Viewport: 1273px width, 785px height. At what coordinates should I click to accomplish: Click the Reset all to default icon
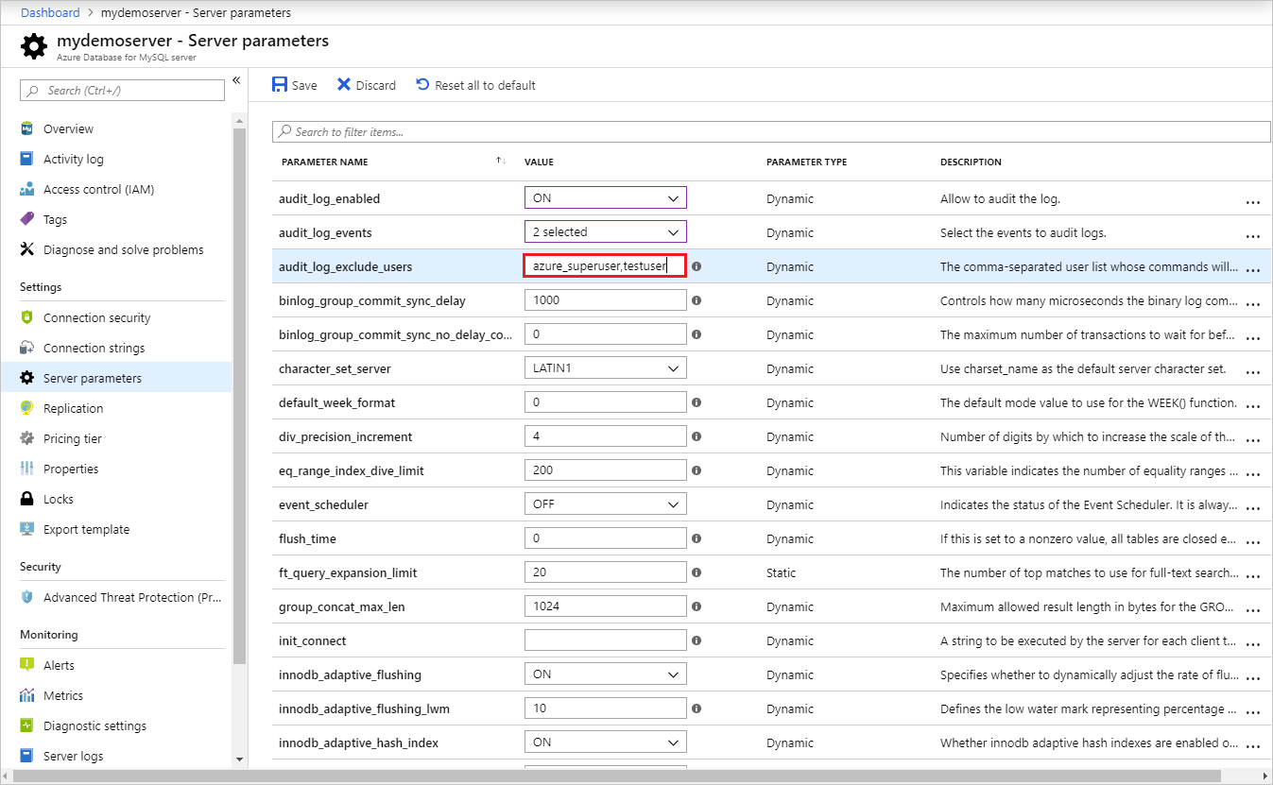pos(422,85)
